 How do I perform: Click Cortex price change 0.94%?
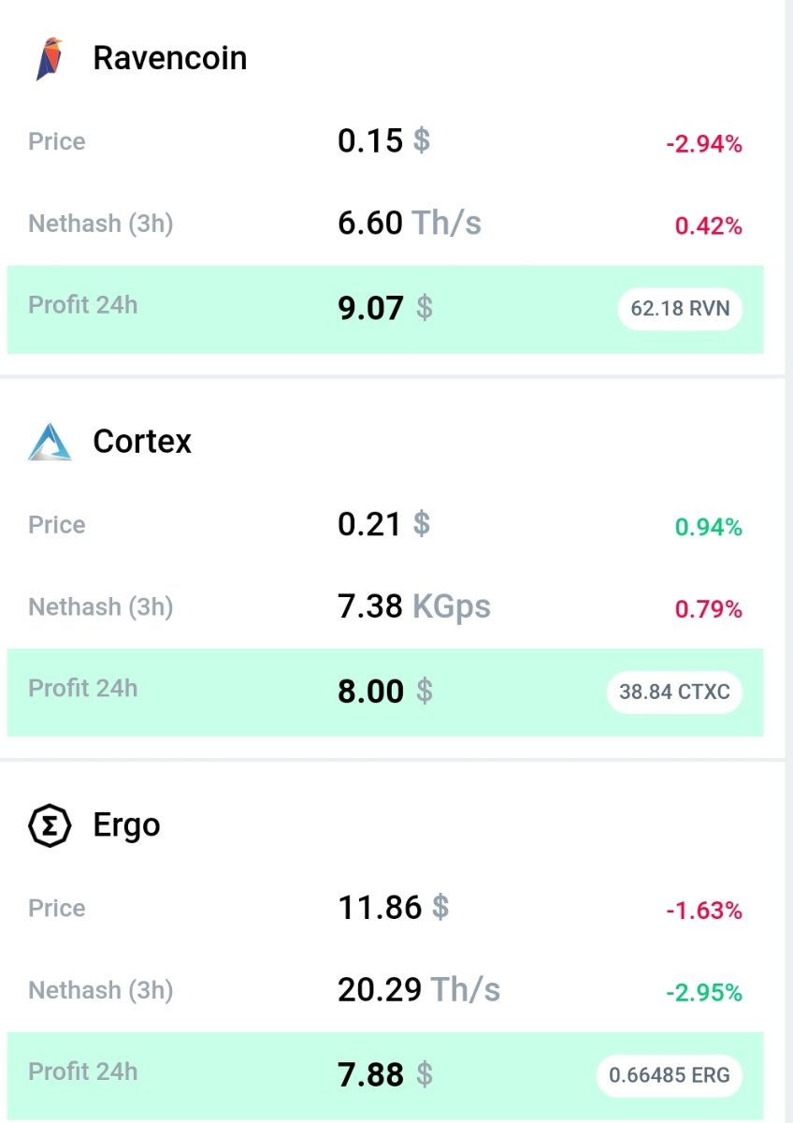pyautogui.click(x=709, y=528)
